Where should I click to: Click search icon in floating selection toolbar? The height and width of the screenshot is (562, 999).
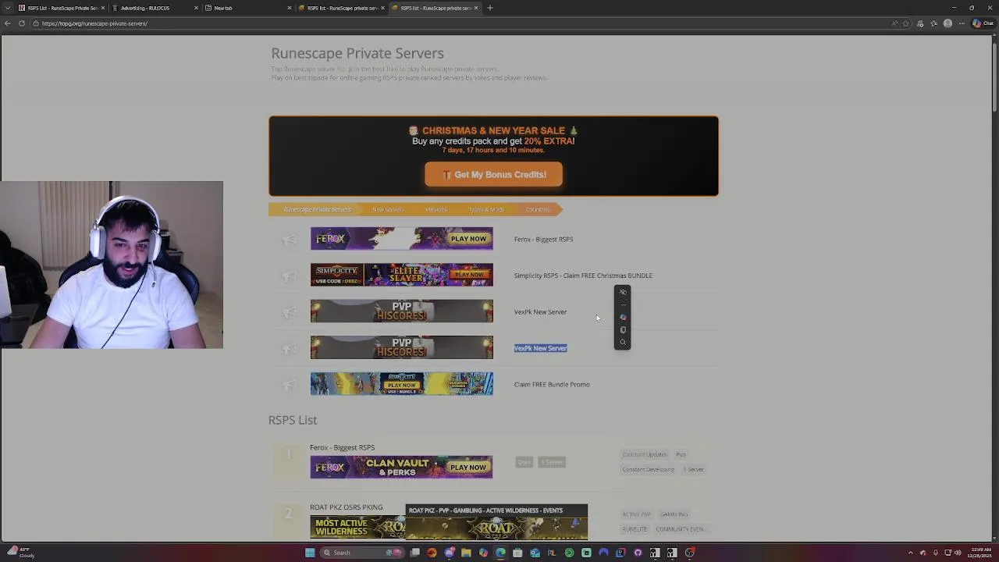623,342
